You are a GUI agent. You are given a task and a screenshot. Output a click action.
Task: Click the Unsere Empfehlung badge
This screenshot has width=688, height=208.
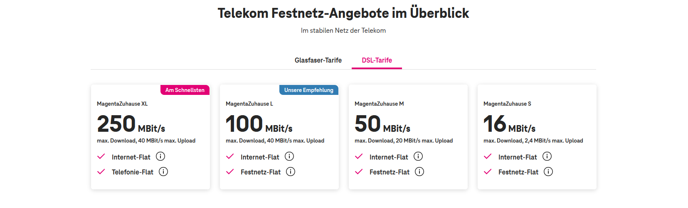click(309, 90)
